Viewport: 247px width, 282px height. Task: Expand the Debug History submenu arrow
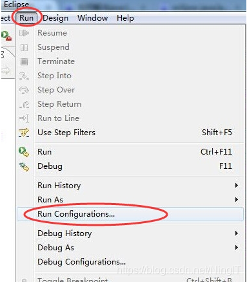pos(237,233)
